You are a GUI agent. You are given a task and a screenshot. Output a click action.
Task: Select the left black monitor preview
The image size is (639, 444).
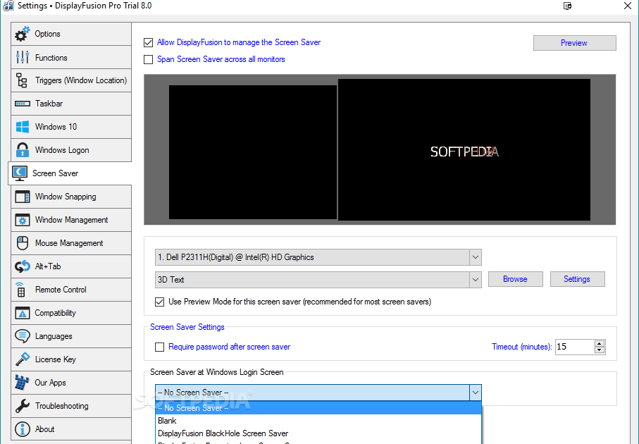pos(253,152)
